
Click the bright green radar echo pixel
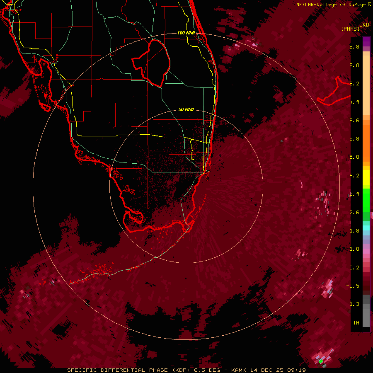click(321, 361)
